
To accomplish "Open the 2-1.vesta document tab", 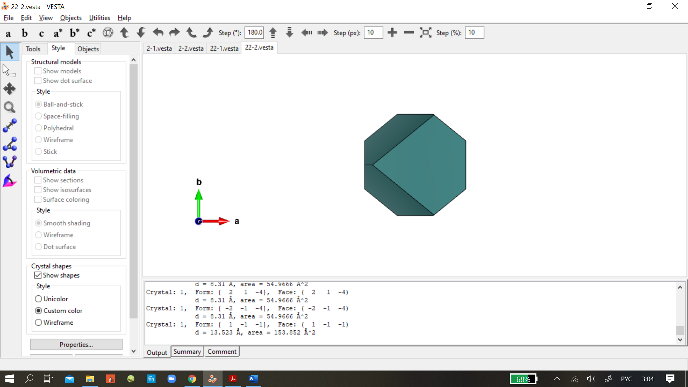I will [x=159, y=48].
